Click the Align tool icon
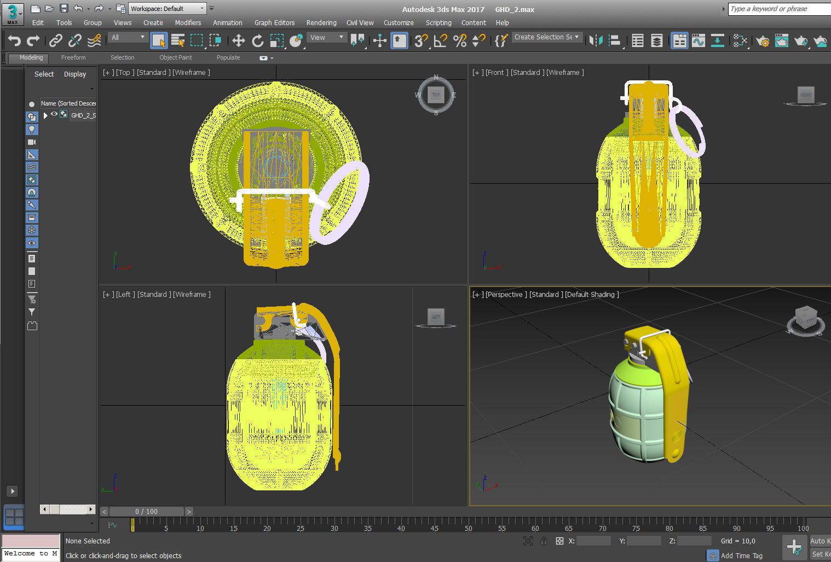 coord(615,40)
